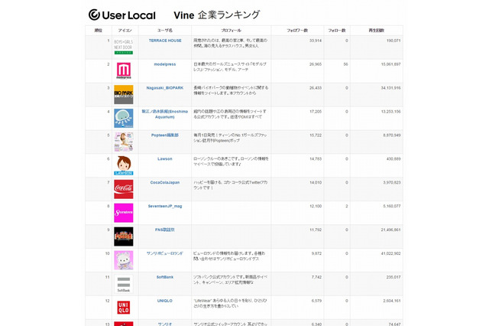Click the UNIQLO LifeWear profile text

[231, 303]
